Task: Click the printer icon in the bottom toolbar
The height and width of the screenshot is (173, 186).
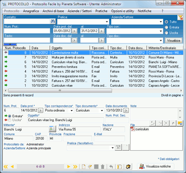Action: coord(128,166)
